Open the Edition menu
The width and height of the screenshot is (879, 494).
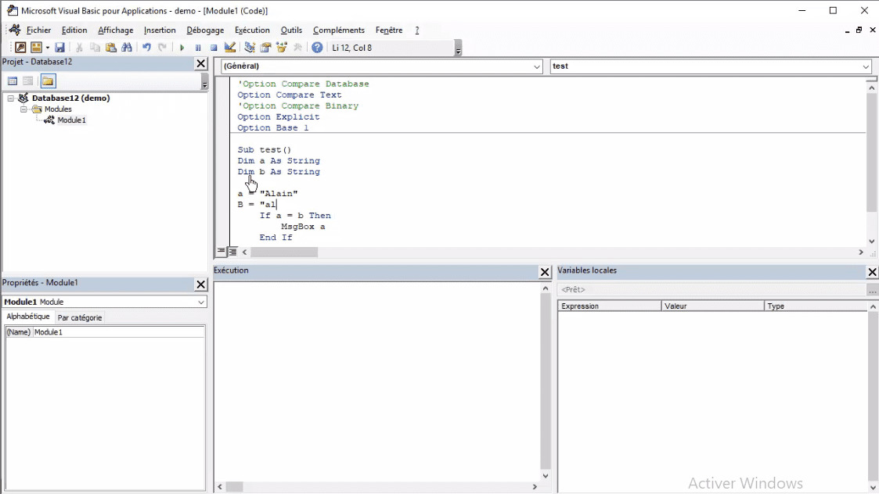point(74,30)
